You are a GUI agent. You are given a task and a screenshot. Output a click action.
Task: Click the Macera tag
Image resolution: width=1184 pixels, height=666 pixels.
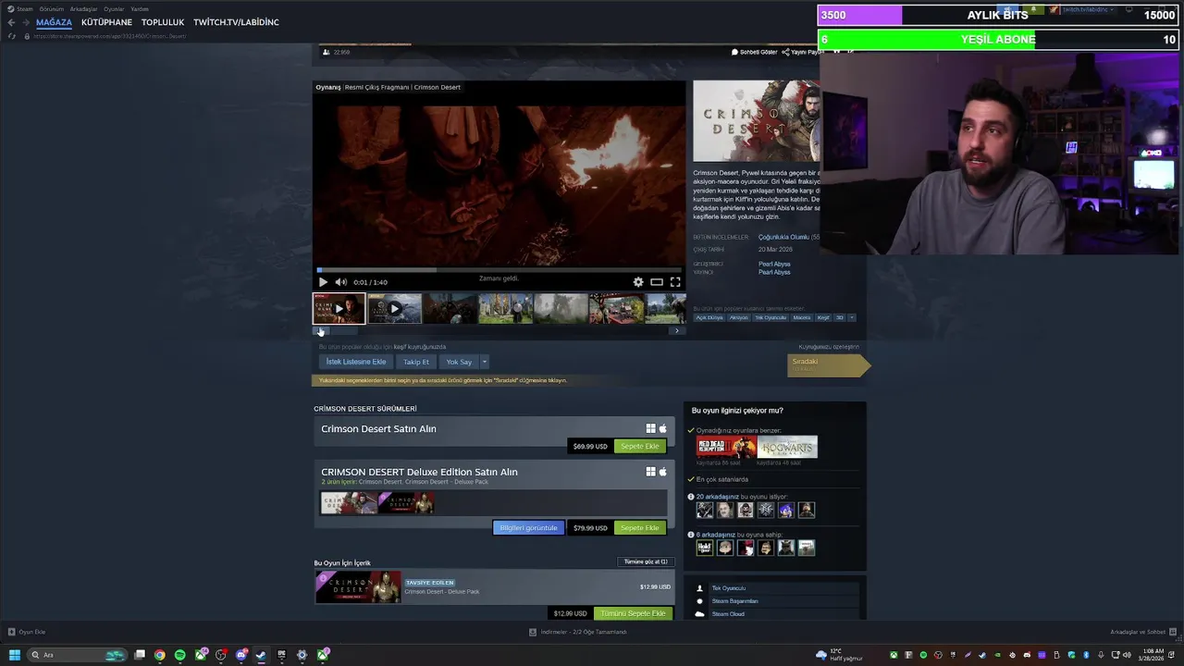point(801,317)
